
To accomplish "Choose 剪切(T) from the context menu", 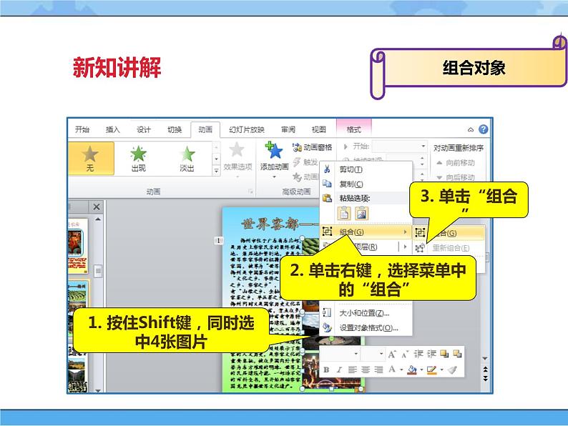I will [351, 169].
